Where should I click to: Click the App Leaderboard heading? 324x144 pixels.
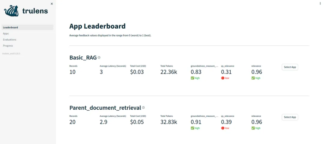pos(97,26)
